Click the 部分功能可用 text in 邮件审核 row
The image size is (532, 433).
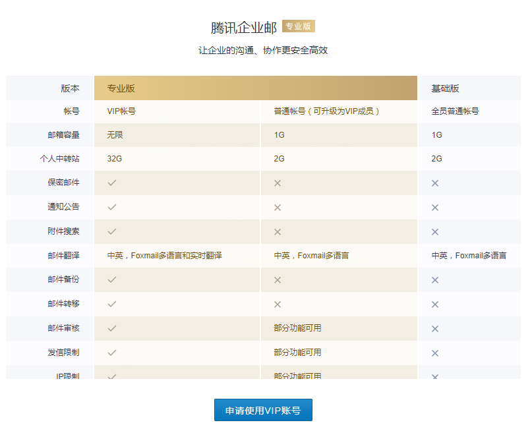click(x=297, y=328)
